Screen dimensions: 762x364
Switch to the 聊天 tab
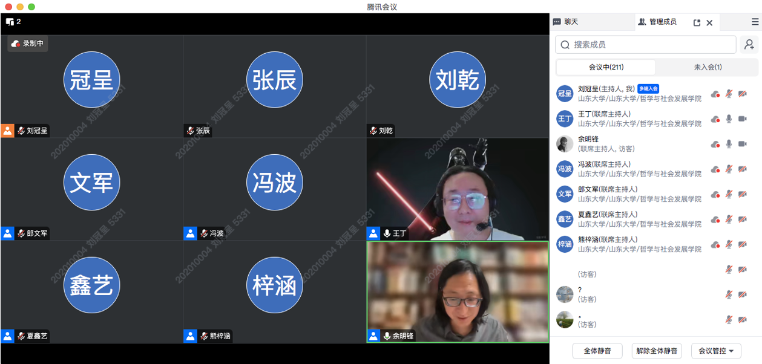pyautogui.click(x=566, y=22)
